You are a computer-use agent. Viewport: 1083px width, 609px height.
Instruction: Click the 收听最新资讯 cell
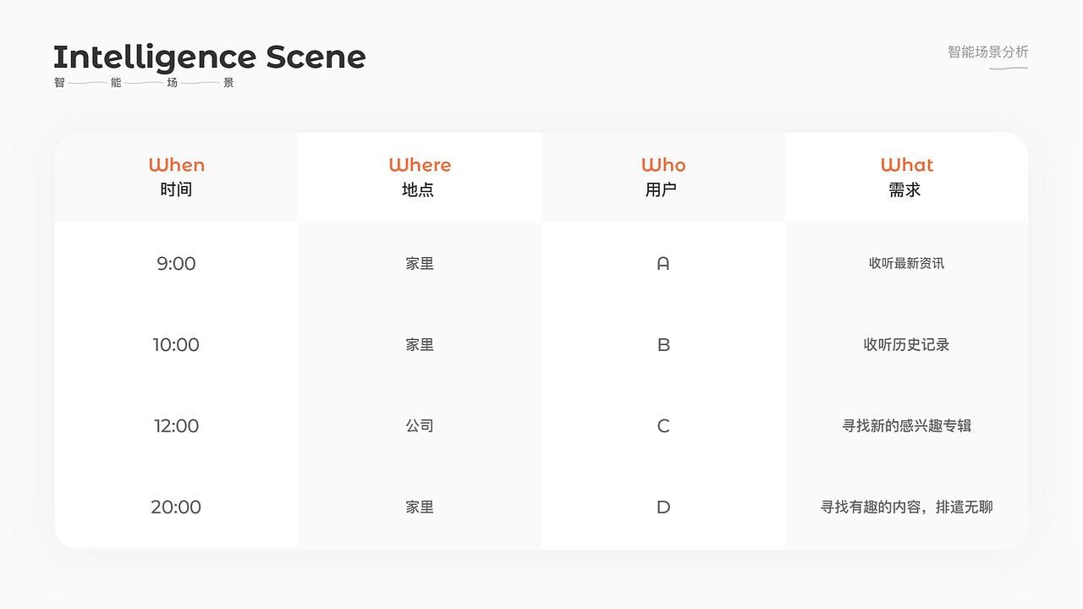point(906,264)
